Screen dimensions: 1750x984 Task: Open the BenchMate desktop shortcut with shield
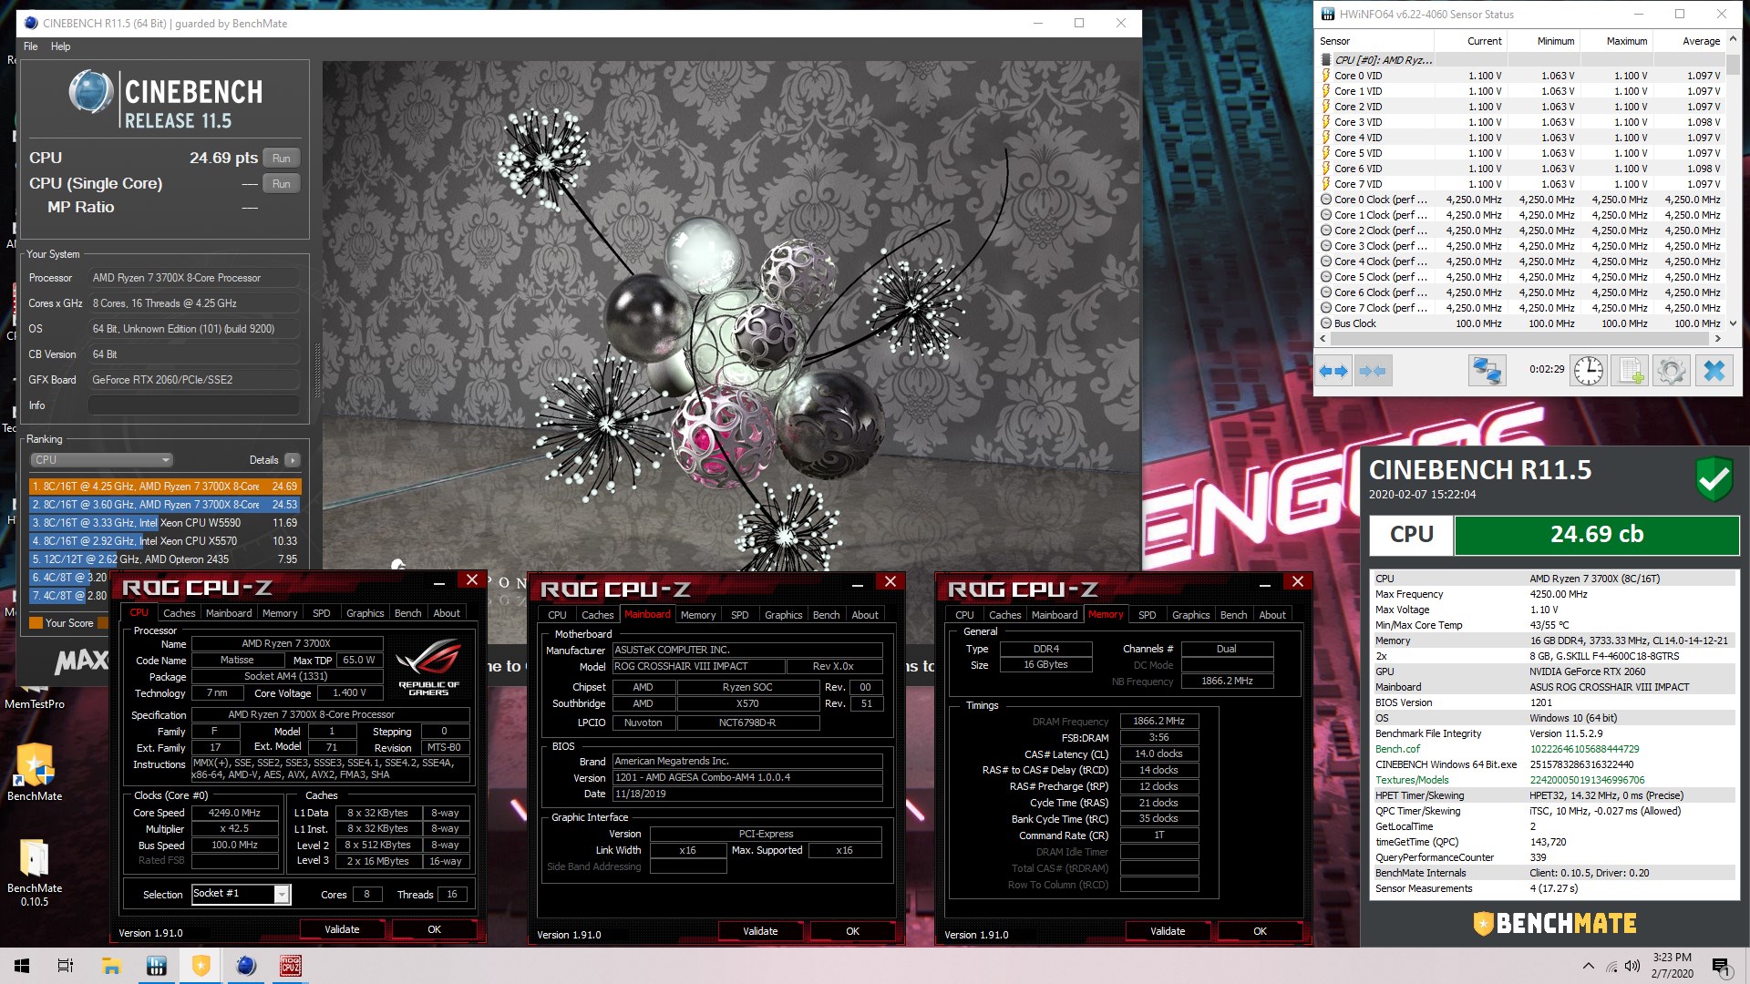pos(35,773)
